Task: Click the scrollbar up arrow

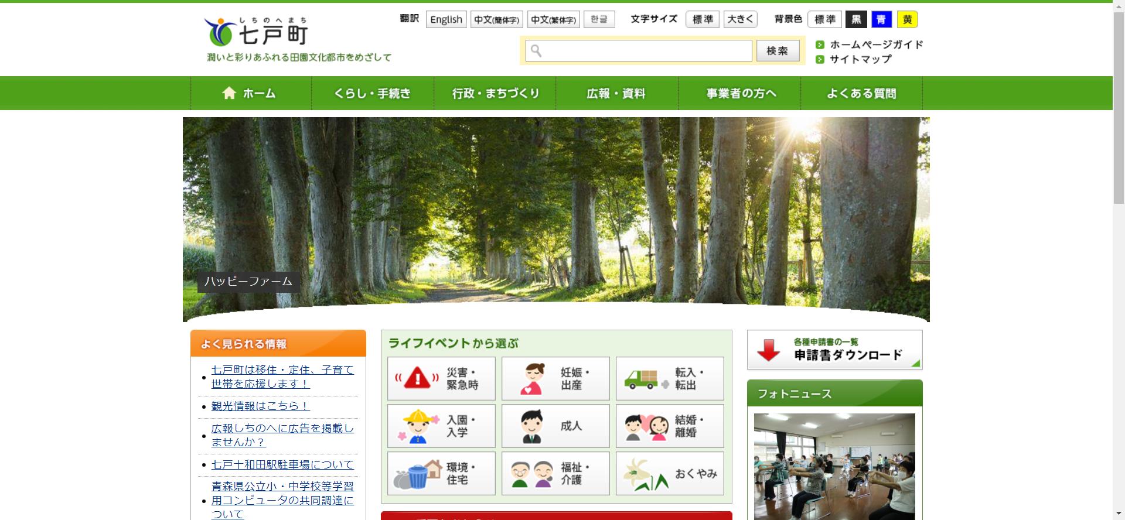Action: [1119, 5]
